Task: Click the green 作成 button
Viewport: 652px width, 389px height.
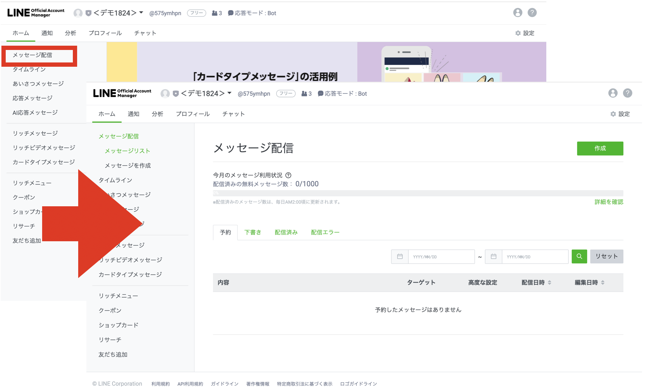Action: (x=600, y=148)
